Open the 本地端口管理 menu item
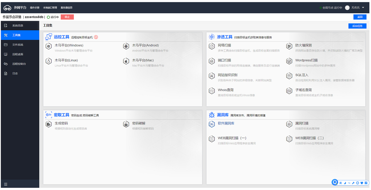The height and width of the screenshot is (190, 371). click(x=50, y=8)
